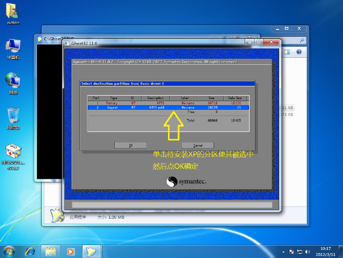Click the Data Size column header

click(235, 98)
